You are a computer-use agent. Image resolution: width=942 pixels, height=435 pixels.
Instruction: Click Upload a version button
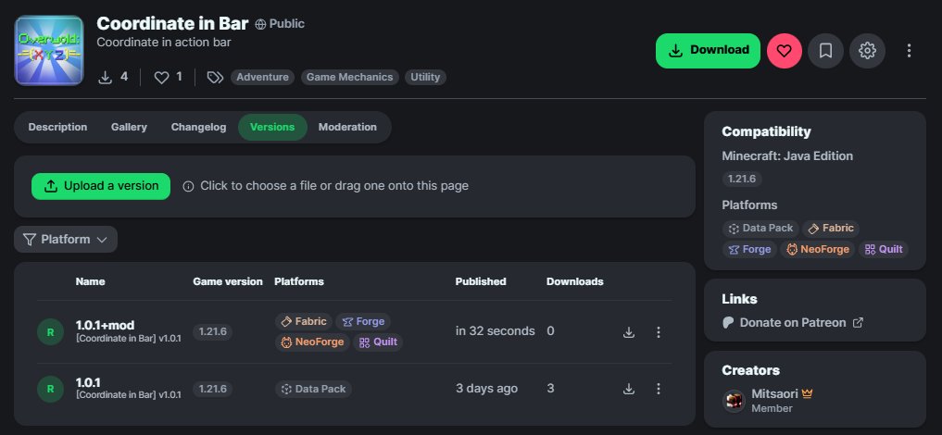pyautogui.click(x=101, y=186)
